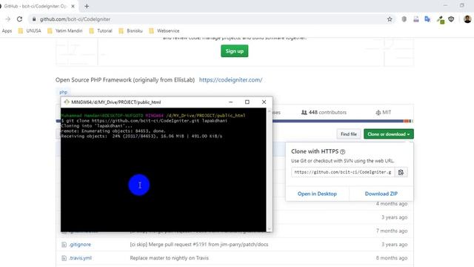474x267 pixels.
Task: Copy clone URL to clipboard
Action: 401,172
